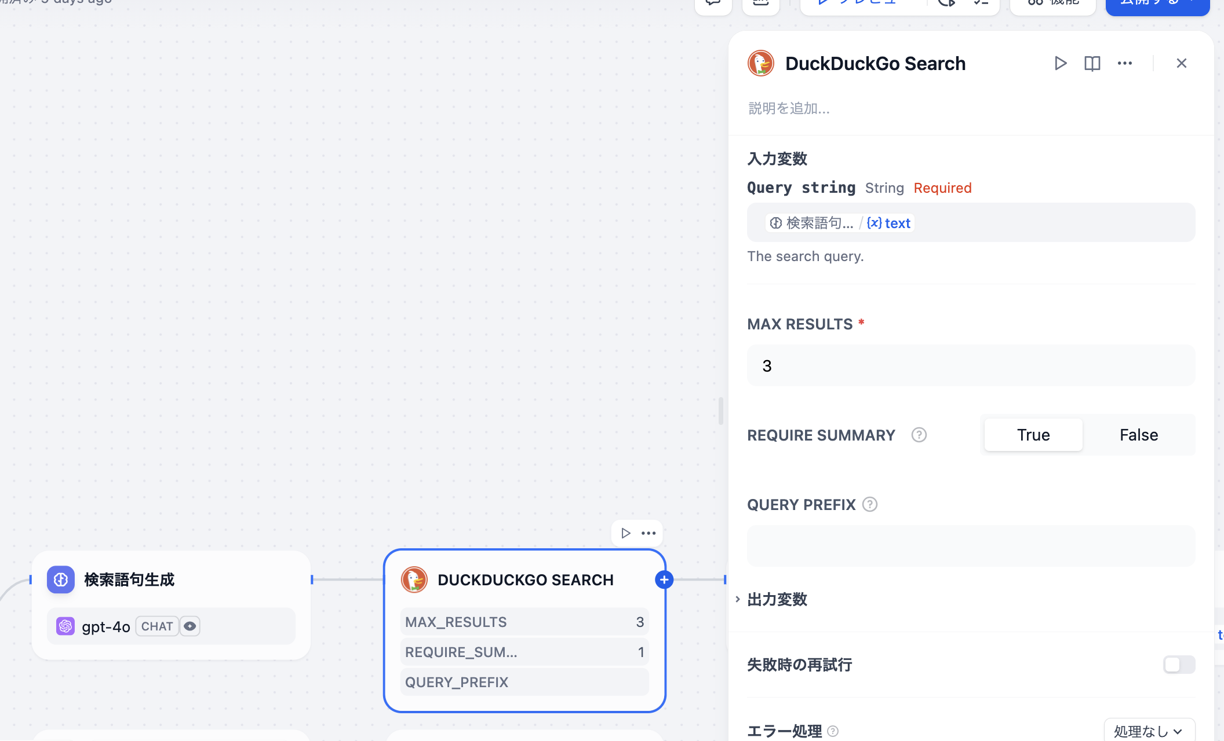Image resolution: width=1224 pixels, height=741 pixels.
Task: Expand the 出力変数 section
Action: tap(777, 599)
